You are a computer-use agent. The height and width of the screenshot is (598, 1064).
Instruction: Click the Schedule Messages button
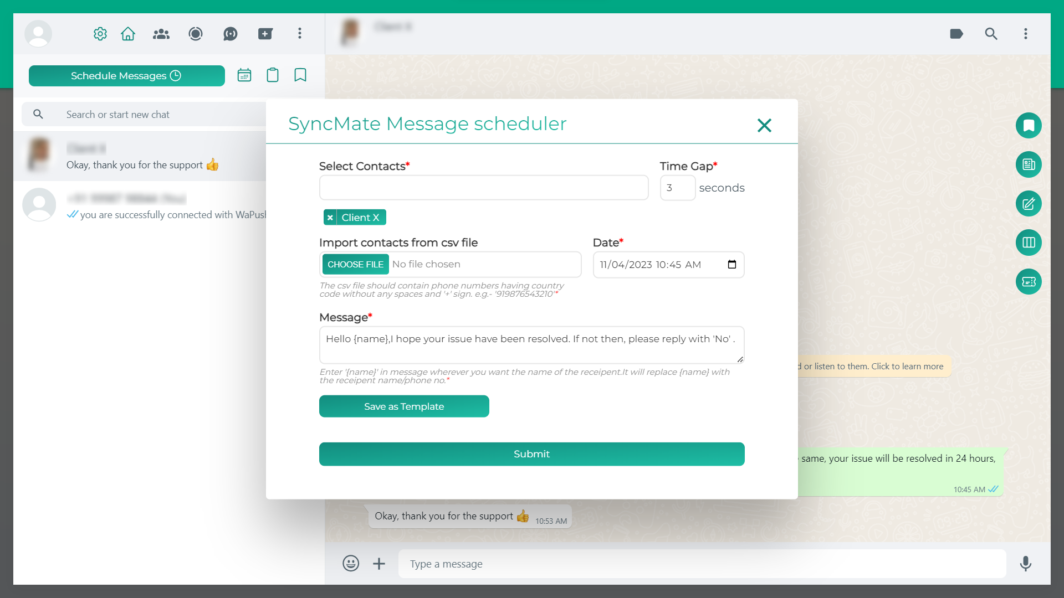127,76
